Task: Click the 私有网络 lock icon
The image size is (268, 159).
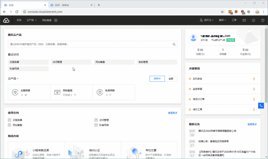Action: click(x=100, y=92)
